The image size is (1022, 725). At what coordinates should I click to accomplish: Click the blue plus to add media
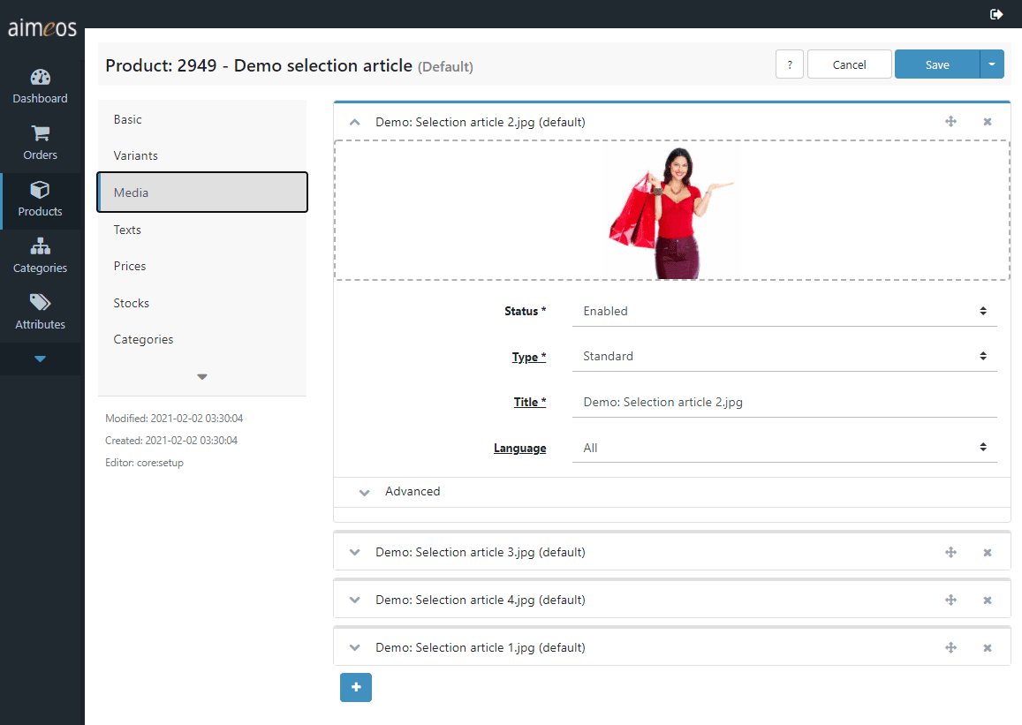click(355, 687)
